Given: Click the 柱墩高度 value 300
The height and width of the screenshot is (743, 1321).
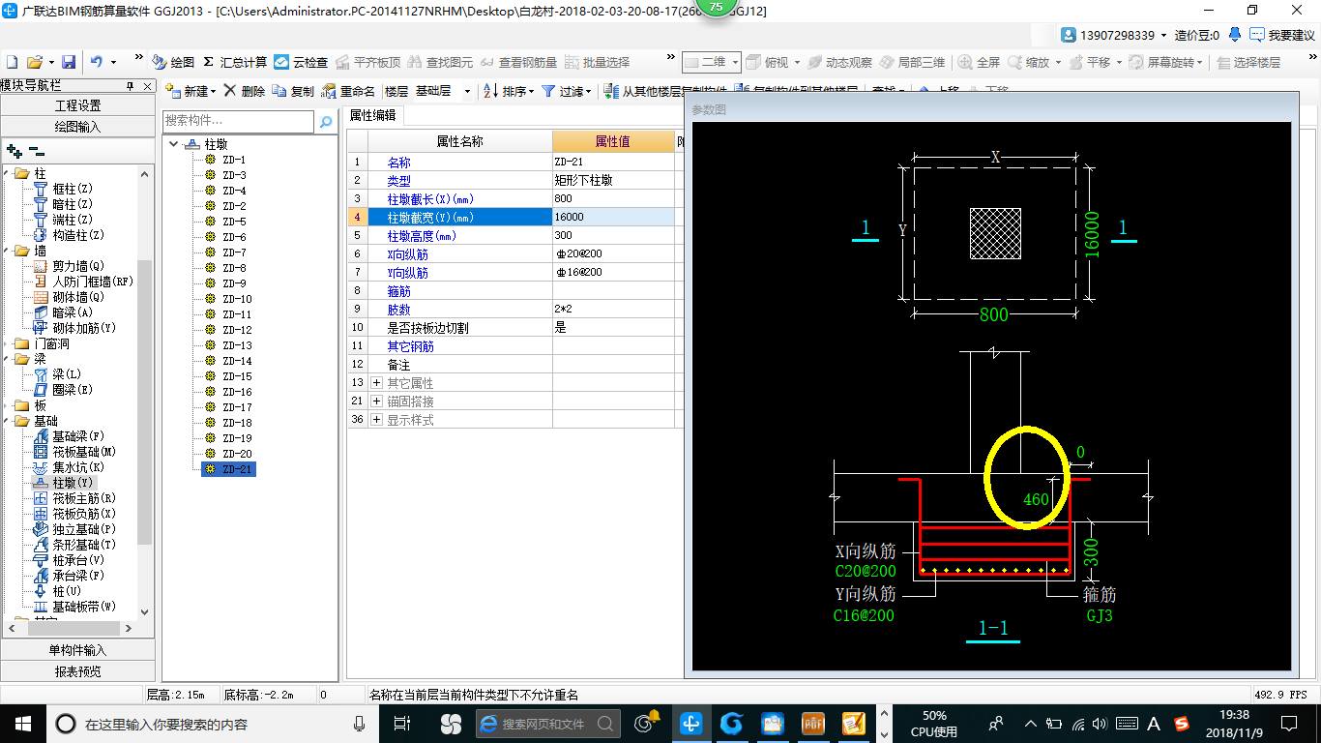Looking at the screenshot, I should [613, 235].
